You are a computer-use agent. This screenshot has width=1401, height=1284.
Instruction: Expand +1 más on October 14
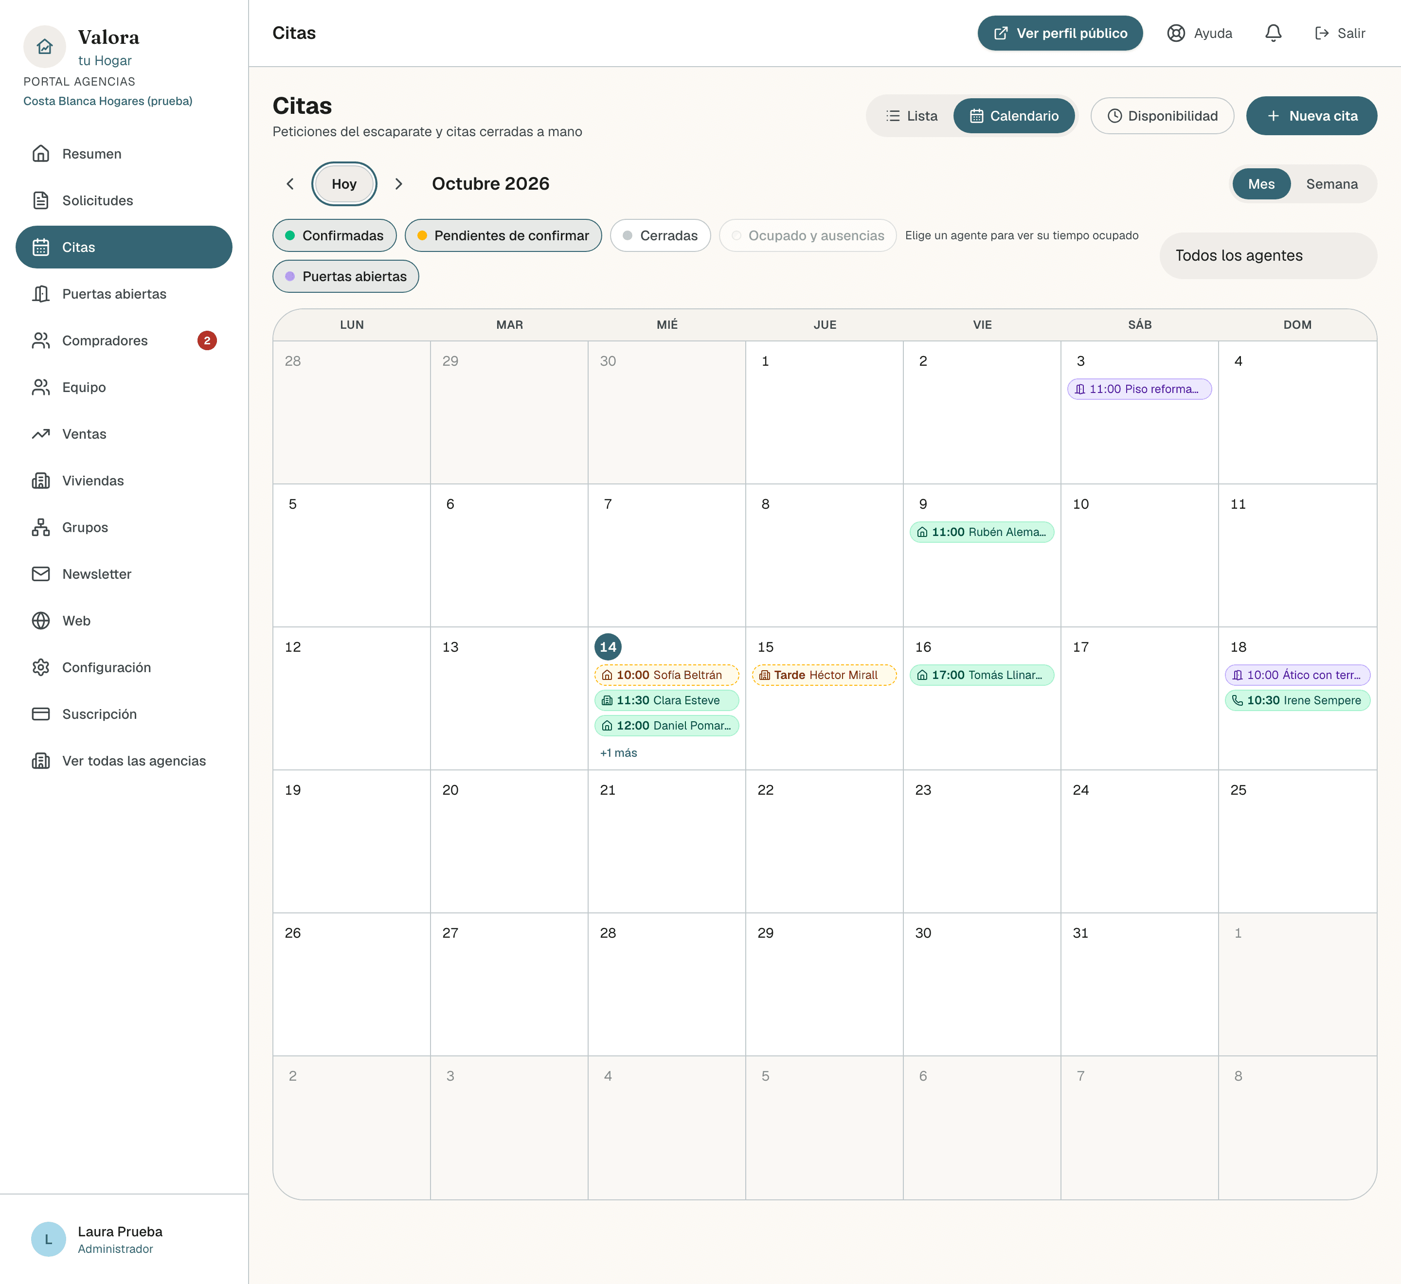[x=618, y=753]
